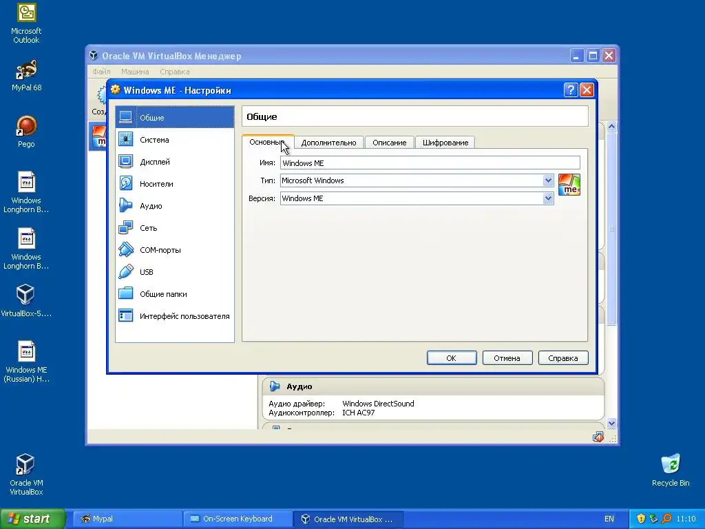Click the taskbar clock 11:10
705x529 pixels.
click(686, 519)
